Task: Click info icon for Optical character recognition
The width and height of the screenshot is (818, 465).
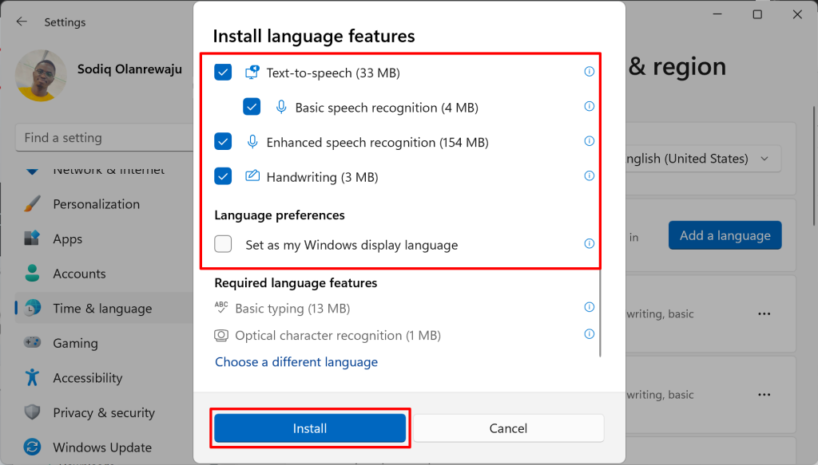Action: pos(589,334)
